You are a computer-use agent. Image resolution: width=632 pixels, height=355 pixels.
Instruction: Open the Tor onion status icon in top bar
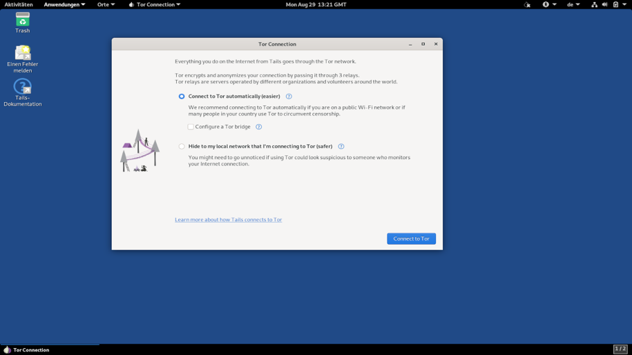[527, 4]
